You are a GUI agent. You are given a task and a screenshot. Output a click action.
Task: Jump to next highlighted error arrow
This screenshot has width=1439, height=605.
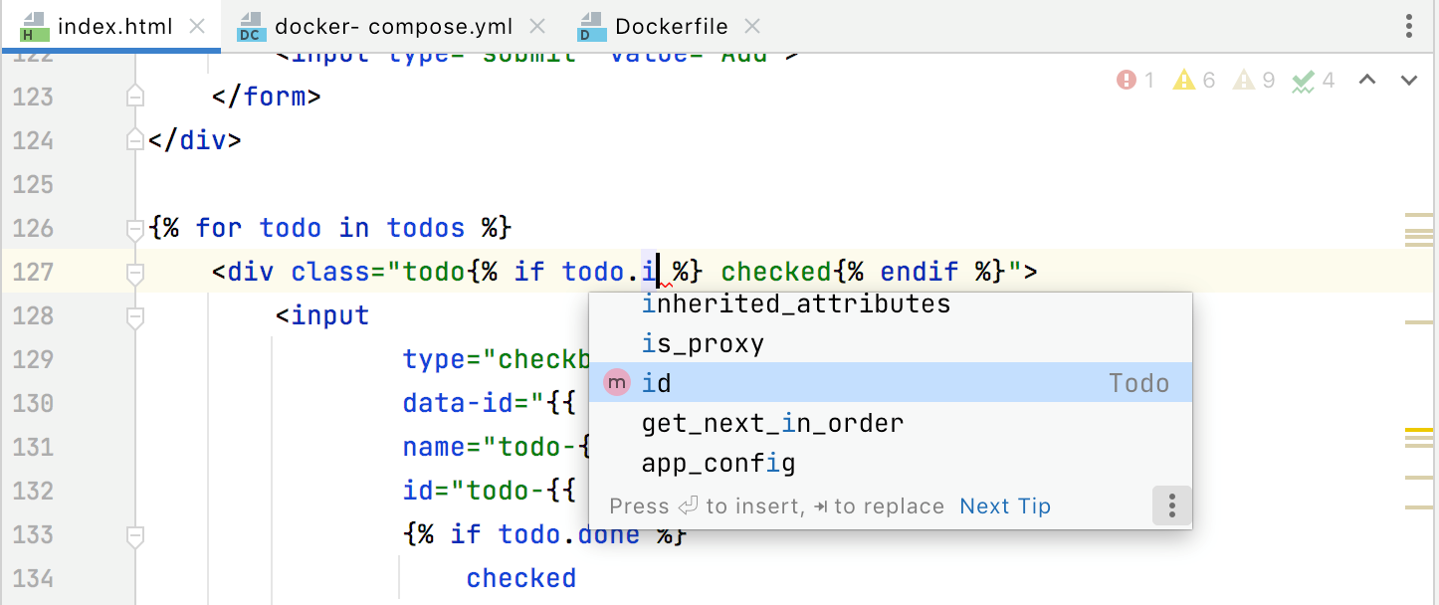click(1409, 81)
